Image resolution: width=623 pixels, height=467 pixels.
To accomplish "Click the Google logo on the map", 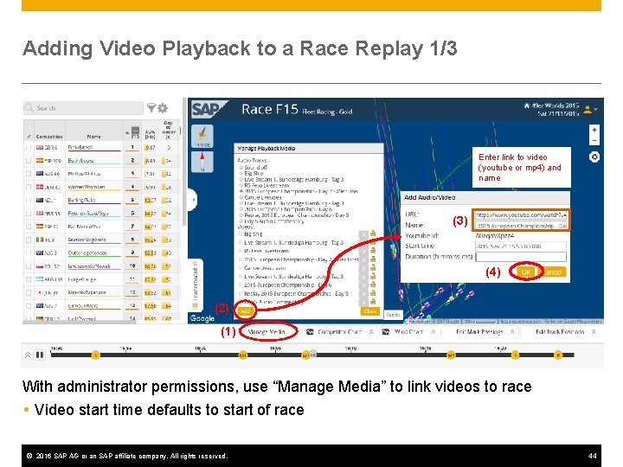I will (x=202, y=318).
